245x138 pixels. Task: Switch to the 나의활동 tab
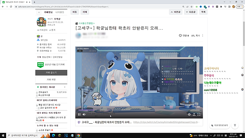tap(60, 12)
